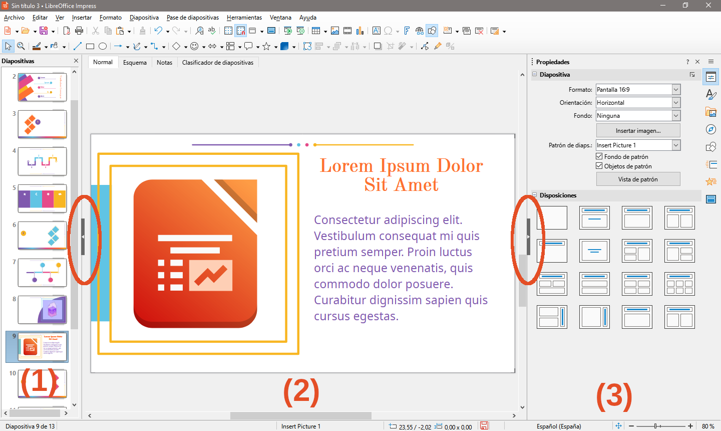
Task: Click the Print icon in toolbar
Action: [79, 31]
